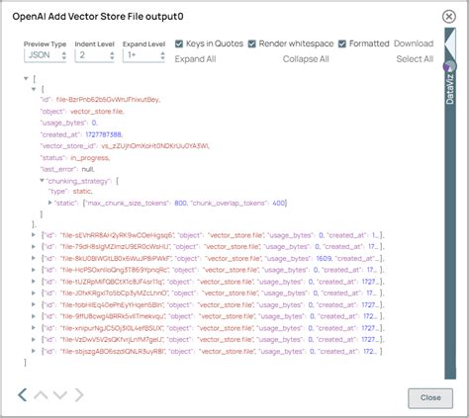Click the up arrow navigation icon
The height and width of the screenshot is (418, 469).
(x=41, y=394)
